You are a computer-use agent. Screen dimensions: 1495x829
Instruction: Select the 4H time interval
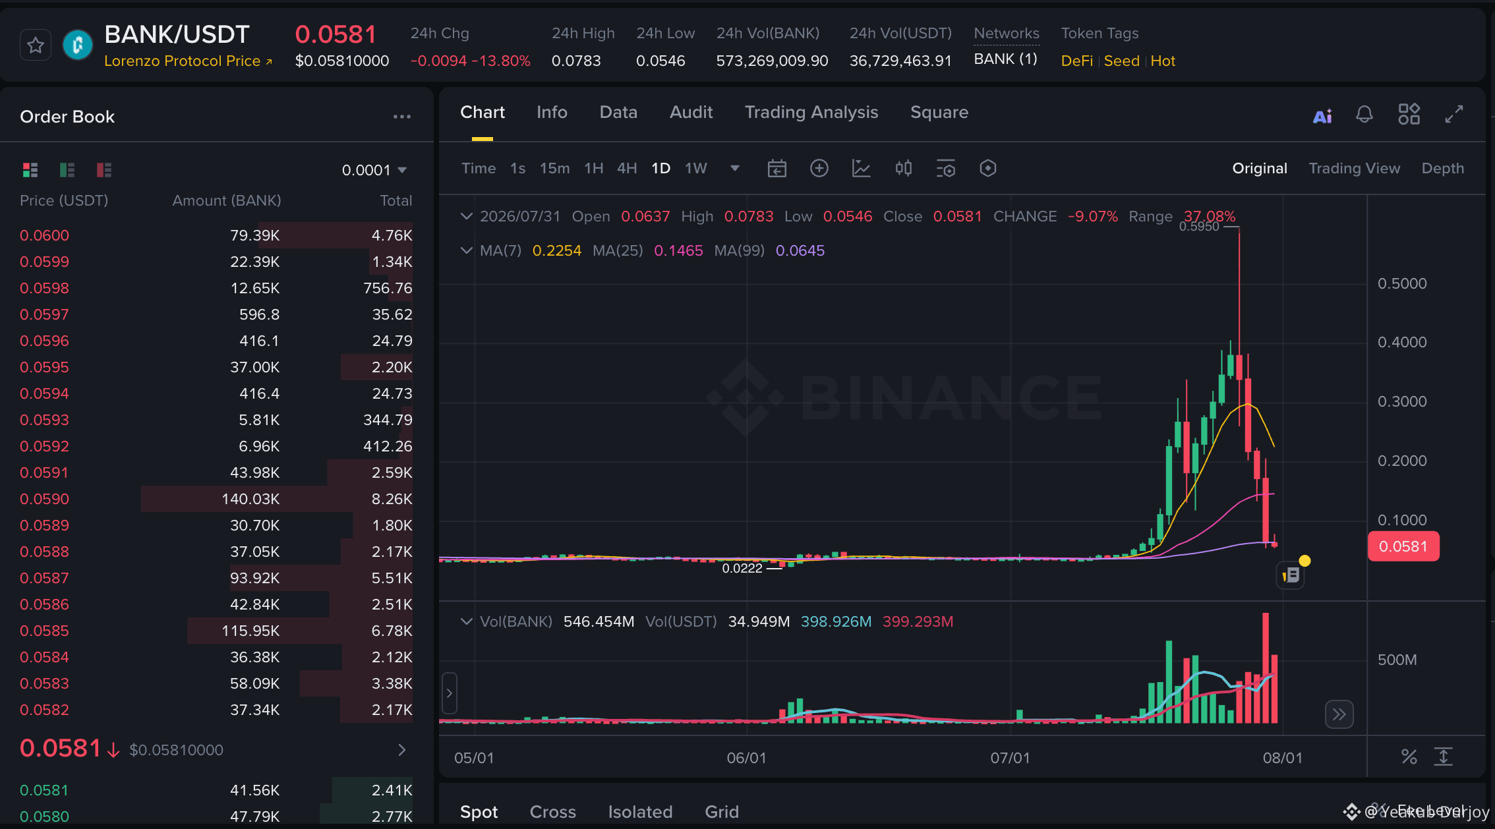pyautogui.click(x=627, y=169)
